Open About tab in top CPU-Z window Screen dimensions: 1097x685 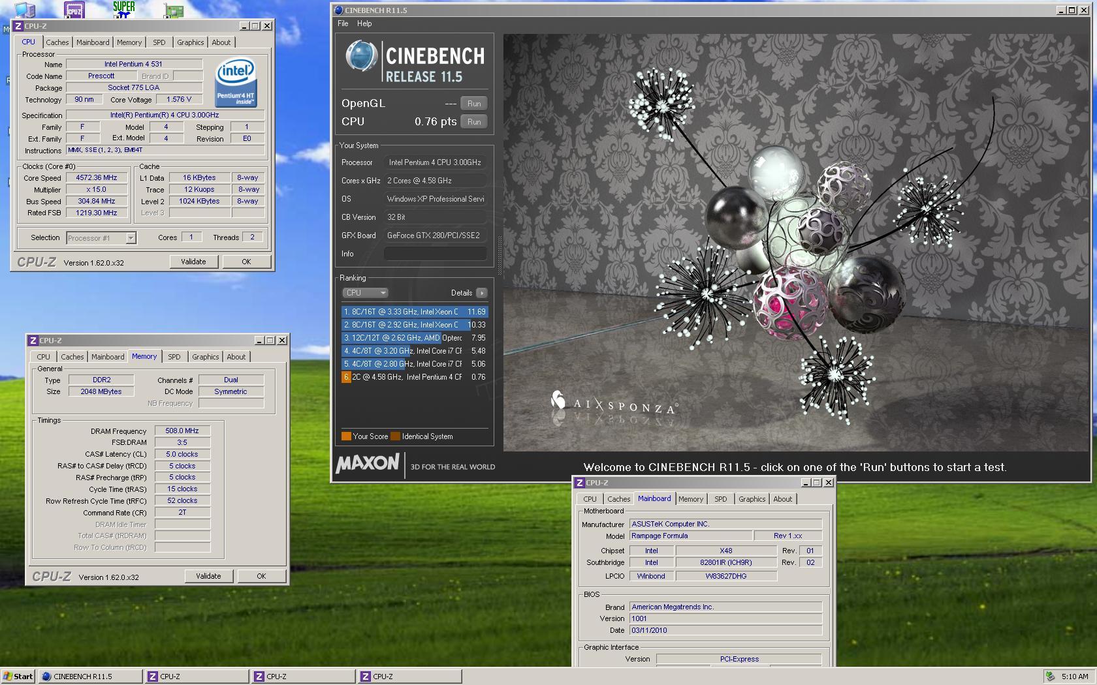221,42
